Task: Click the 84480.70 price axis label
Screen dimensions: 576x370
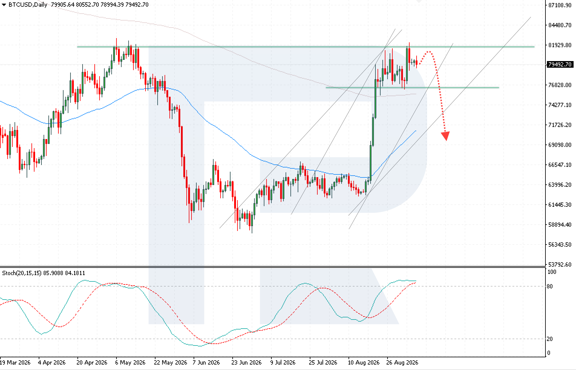Action: 560,25
